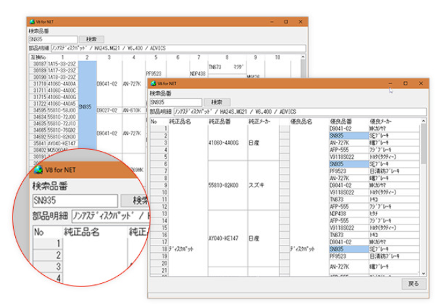Maximize the front V8 for NET window
448x308 pixels.
(405, 84)
